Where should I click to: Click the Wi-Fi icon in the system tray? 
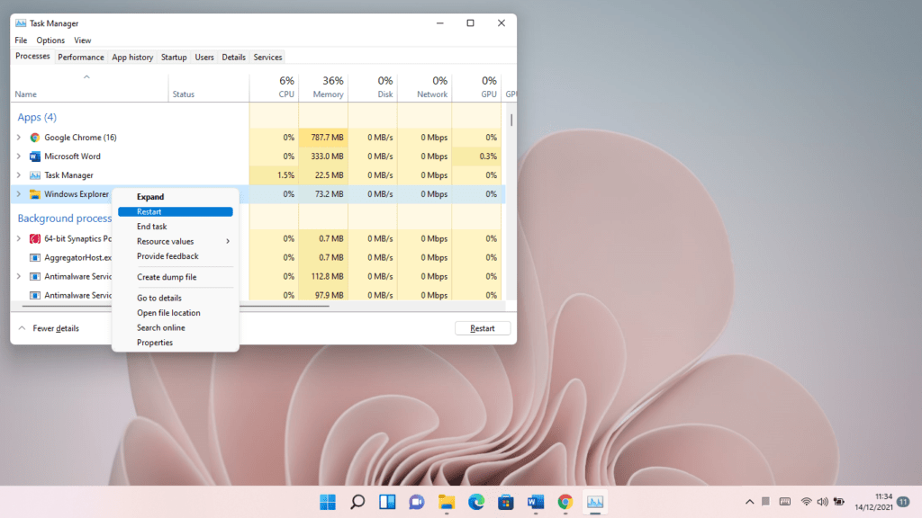808,501
